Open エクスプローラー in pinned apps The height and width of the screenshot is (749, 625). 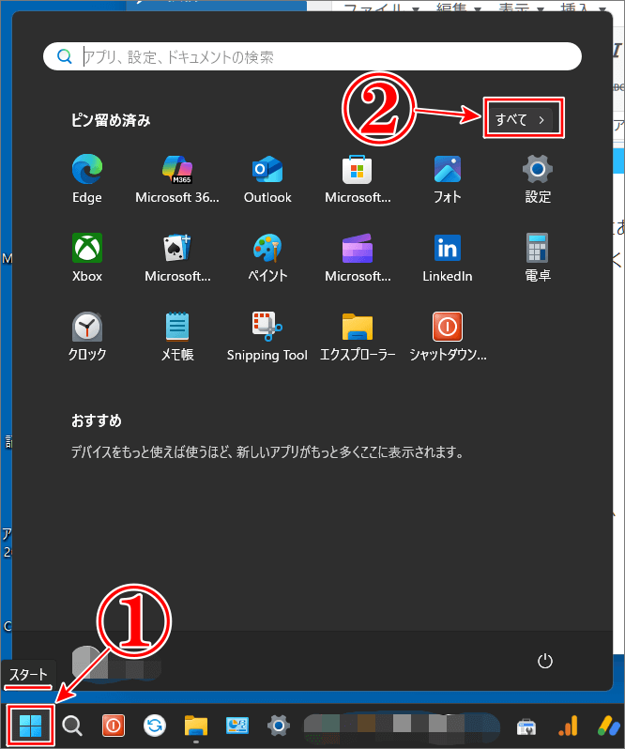[x=358, y=337]
